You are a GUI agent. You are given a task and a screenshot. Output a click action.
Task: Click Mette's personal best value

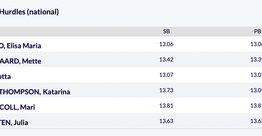[x=256, y=60]
